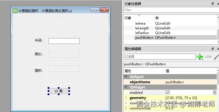
Task: Reset the enabled property with the arrow icon
Action: (215, 92)
